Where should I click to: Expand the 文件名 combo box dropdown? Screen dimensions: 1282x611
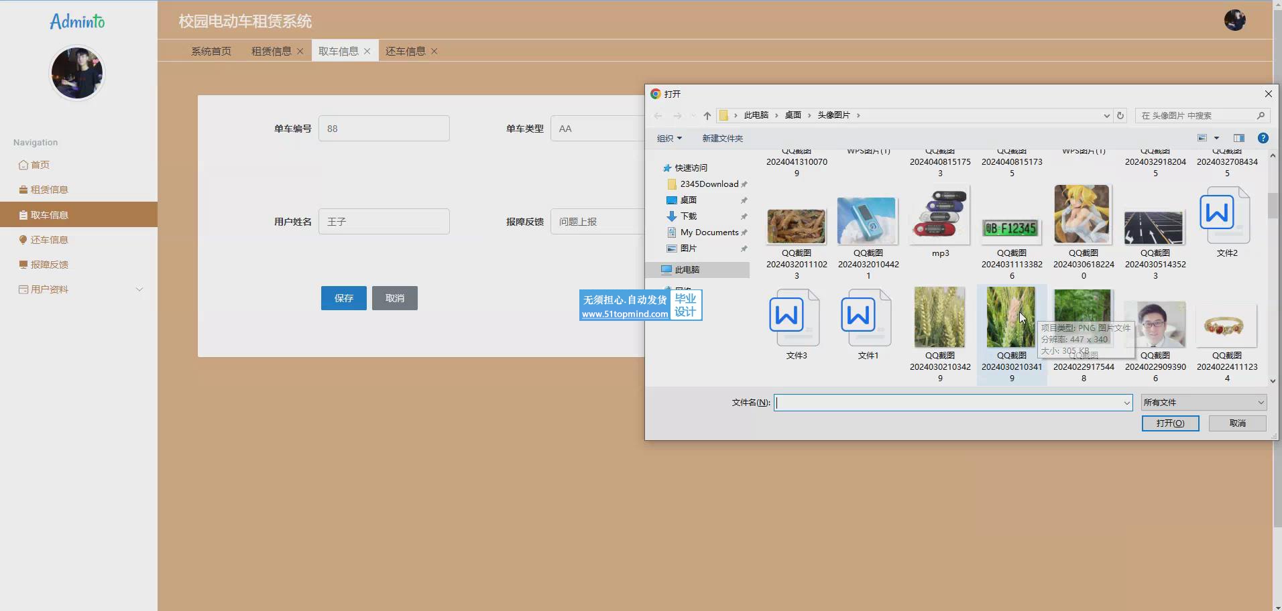[1127, 403]
